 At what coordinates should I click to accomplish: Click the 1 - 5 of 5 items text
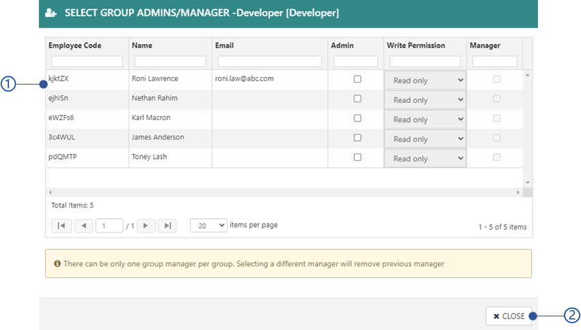tap(502, 227)
